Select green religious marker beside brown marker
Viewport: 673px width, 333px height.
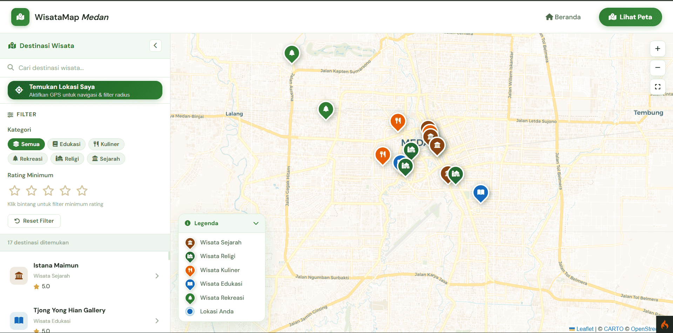456,174
